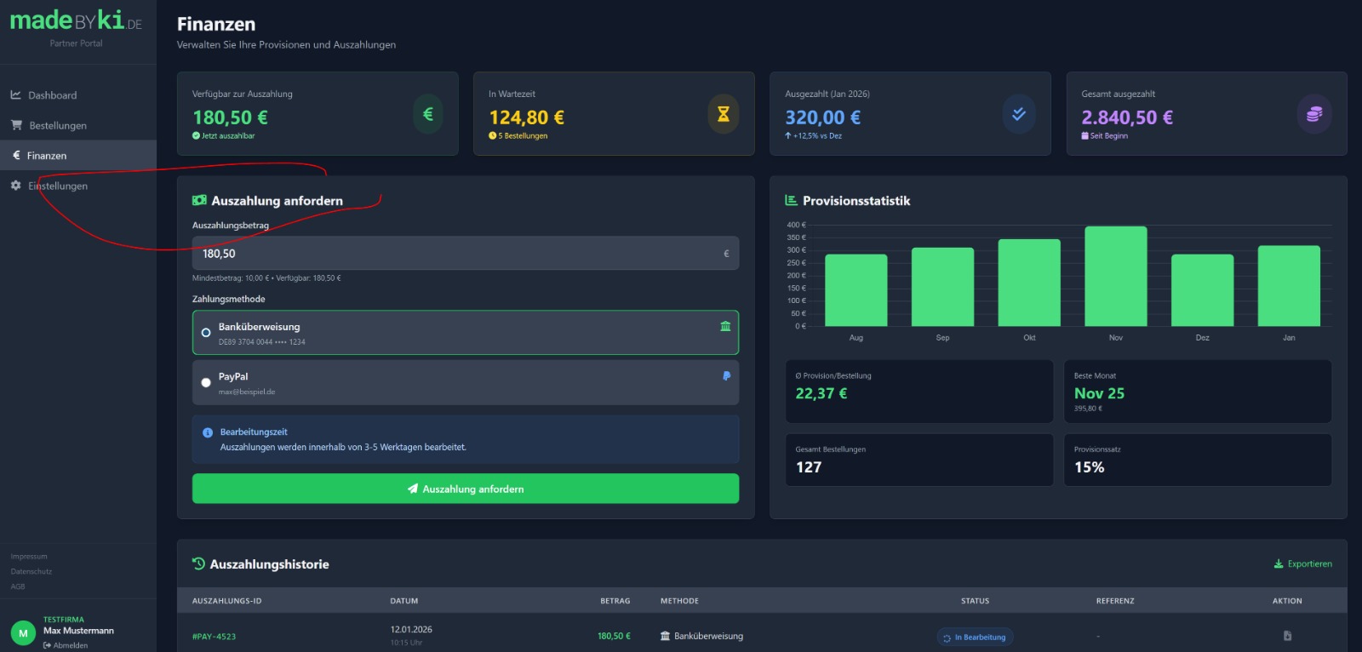Click the STATUS column header

tap(976, 601)
